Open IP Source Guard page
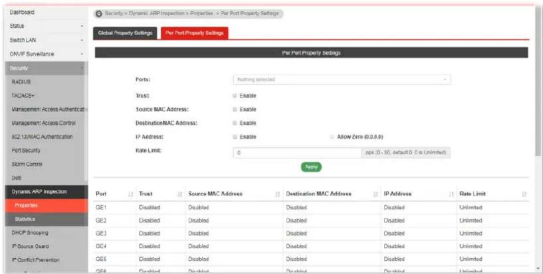543x274 pixels. 30,246
